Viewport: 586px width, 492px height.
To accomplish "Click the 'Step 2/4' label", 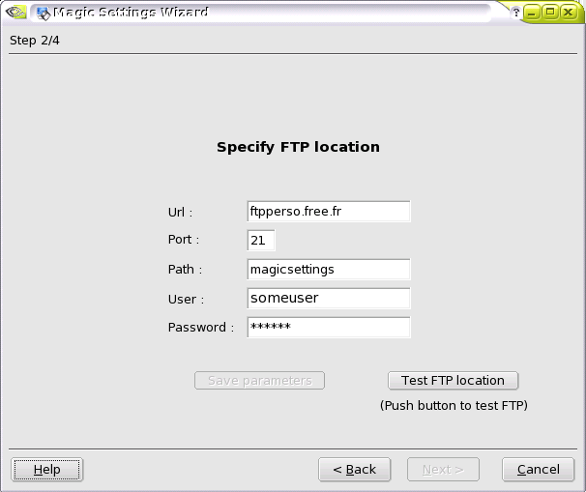I will [x=35, y=41].
